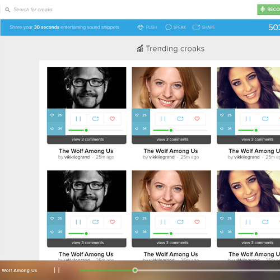Open 'The Wolf Among Us' title under top-row red-haired woman
Viewport: 280px width, 280px height.
click(x=171, y=151)
